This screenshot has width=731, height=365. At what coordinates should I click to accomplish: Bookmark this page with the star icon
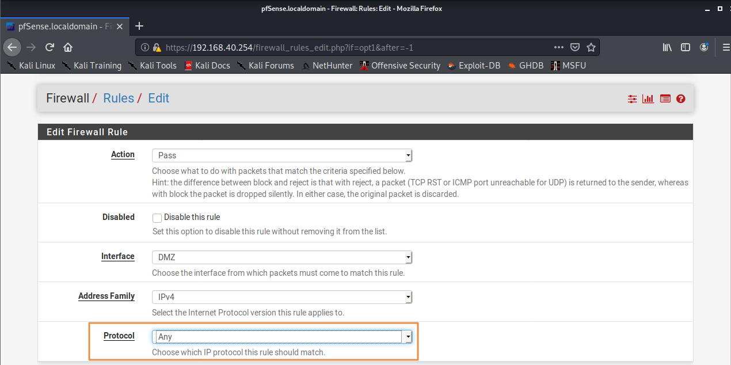[591, 47]
